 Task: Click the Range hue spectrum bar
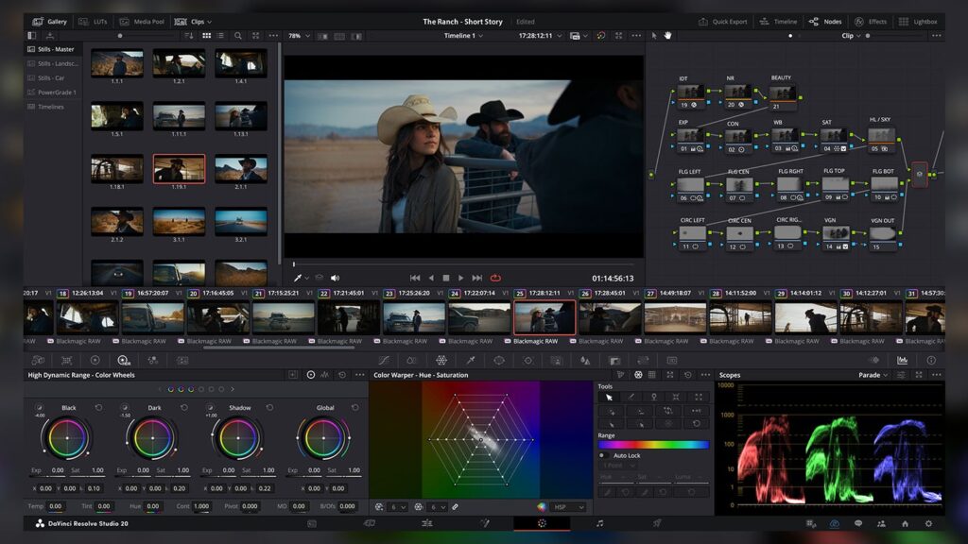(x=653, y=444)
